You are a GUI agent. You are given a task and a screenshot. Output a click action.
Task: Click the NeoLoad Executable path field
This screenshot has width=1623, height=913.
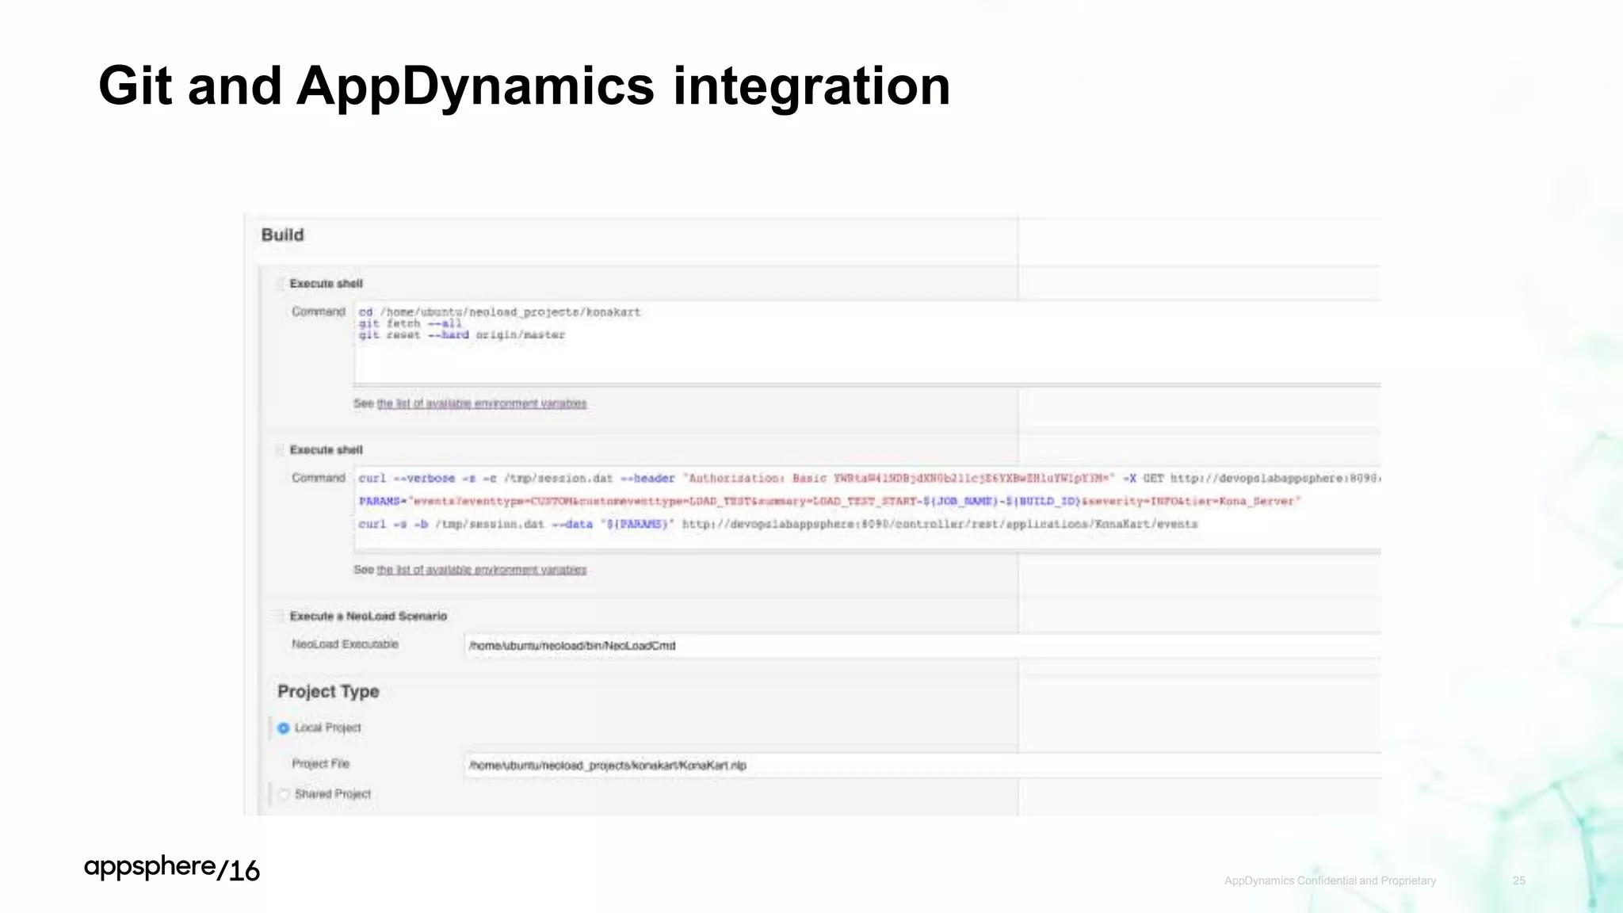922,646
